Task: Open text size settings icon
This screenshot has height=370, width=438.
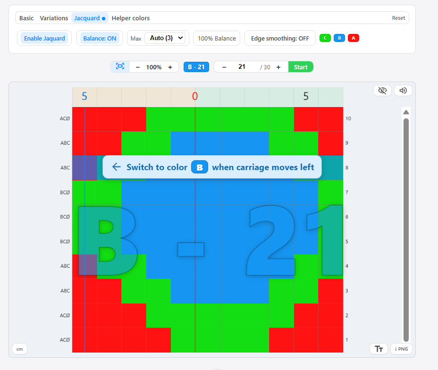Action: (x=379, y=349)
